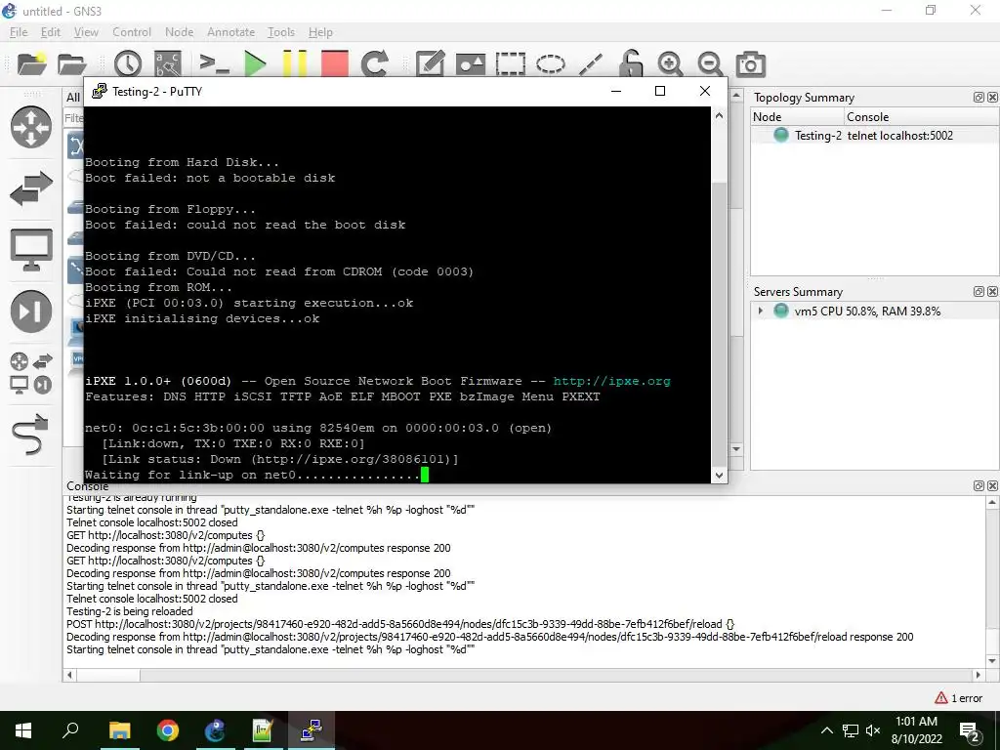Click Console connect to all nodes icon
The image size is (1000, 750).
(214, 63)
